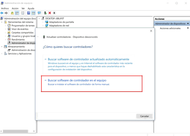
Task: Click the back arrow in the driver dialog
Action: [x=38, y=37]
